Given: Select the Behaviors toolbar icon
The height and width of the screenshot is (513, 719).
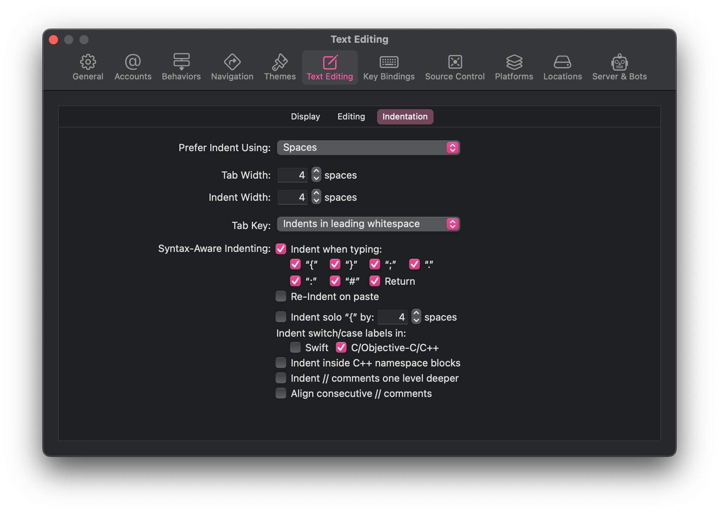Looking at the screenshot, I should tap(181, 68).
